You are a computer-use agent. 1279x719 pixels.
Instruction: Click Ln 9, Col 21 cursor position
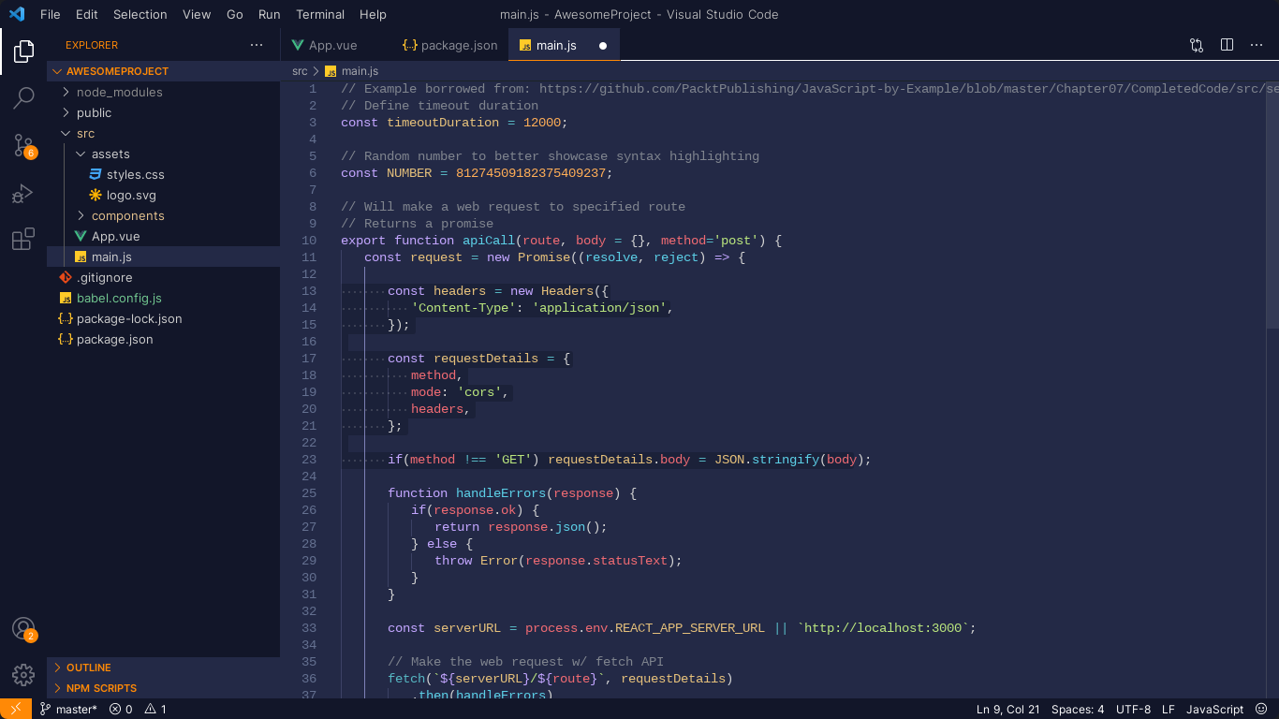coord(1007,709)
